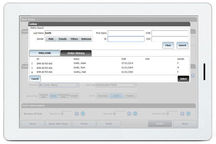Choose Consult service type
The image size is (216, 144).
point(74,96)
